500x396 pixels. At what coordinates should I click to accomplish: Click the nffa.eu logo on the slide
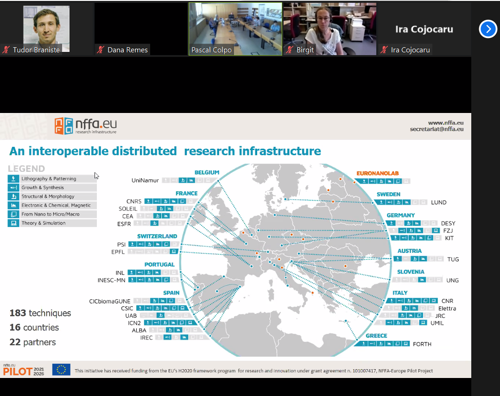[85, 126]
